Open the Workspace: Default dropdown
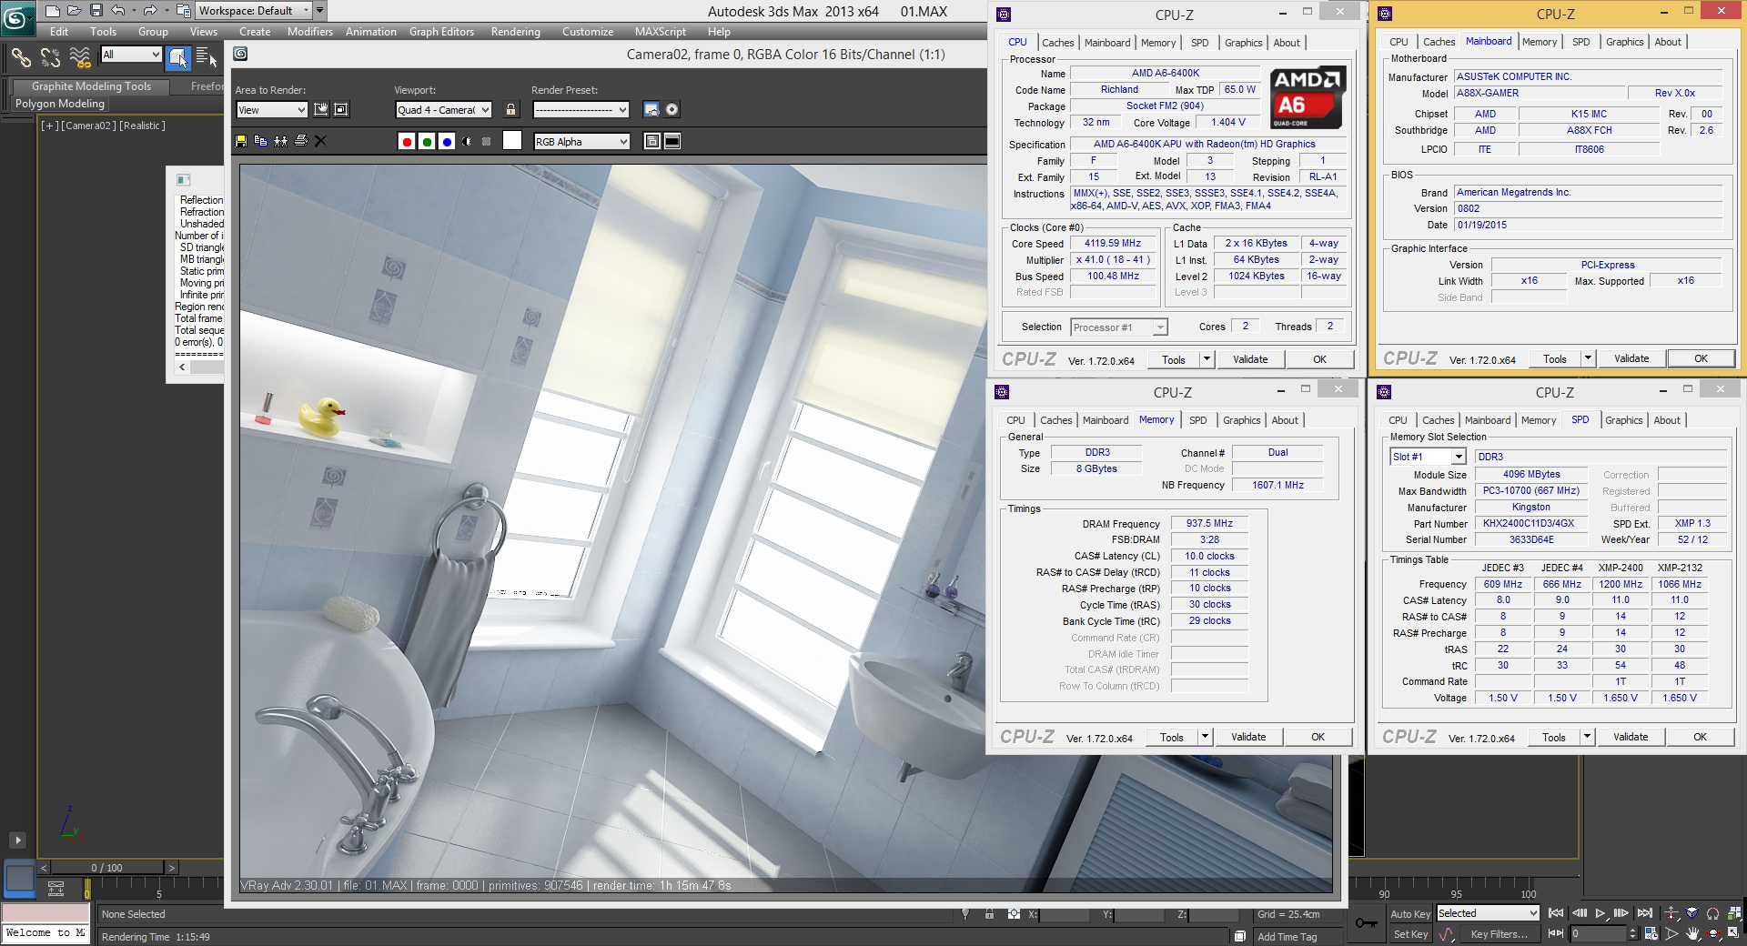This screenshot has width=1747, height=946. click(x=254, y=11)
